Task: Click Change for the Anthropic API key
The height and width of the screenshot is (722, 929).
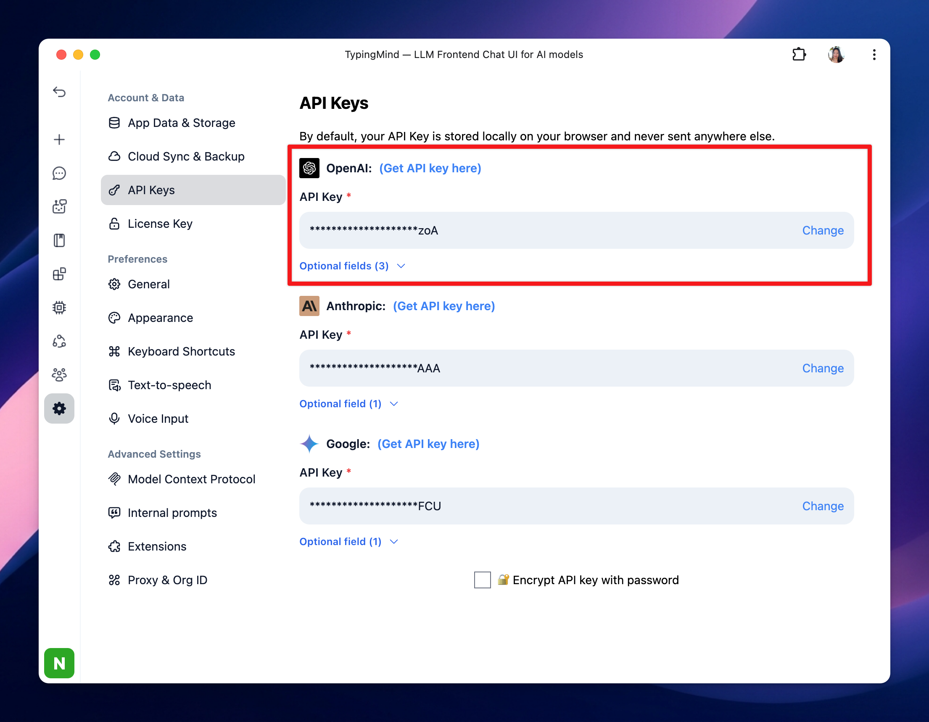Action: tap(823, 368)
